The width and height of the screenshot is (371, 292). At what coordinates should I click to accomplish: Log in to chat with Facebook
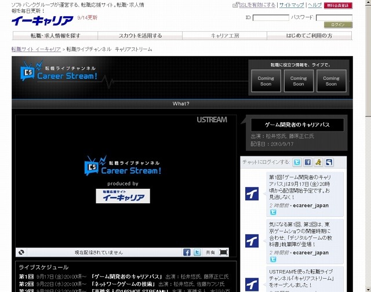point(308,162)
